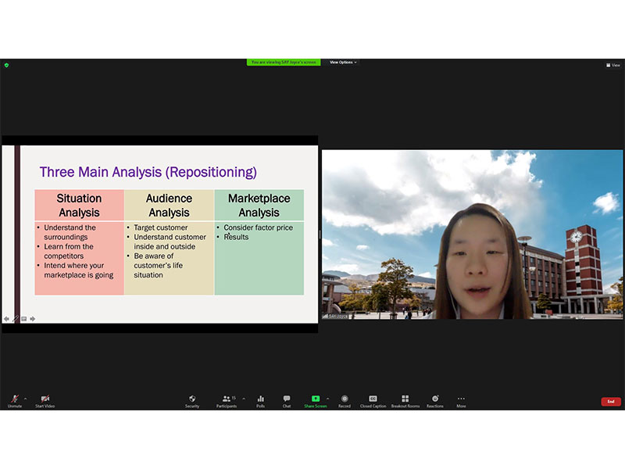Open the Chat panel
Viewport: 625px width, 469px height.
click(287, 399)
